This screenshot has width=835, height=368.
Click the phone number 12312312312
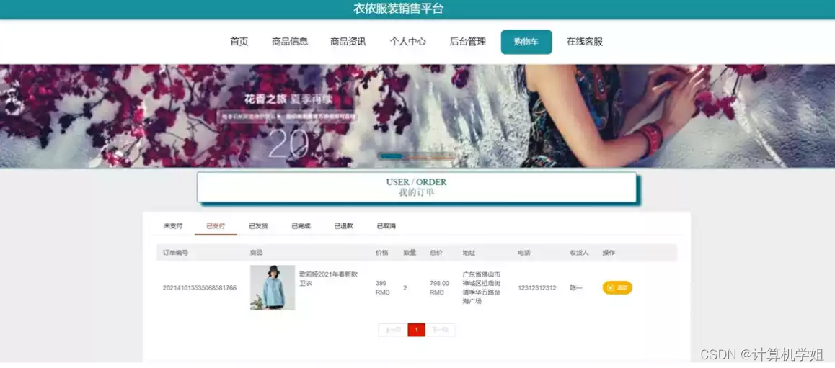tap(536, 287)
